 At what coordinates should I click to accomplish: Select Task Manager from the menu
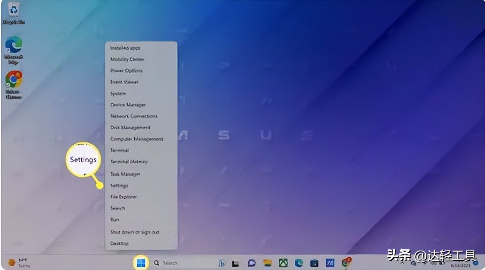(125, 174)
